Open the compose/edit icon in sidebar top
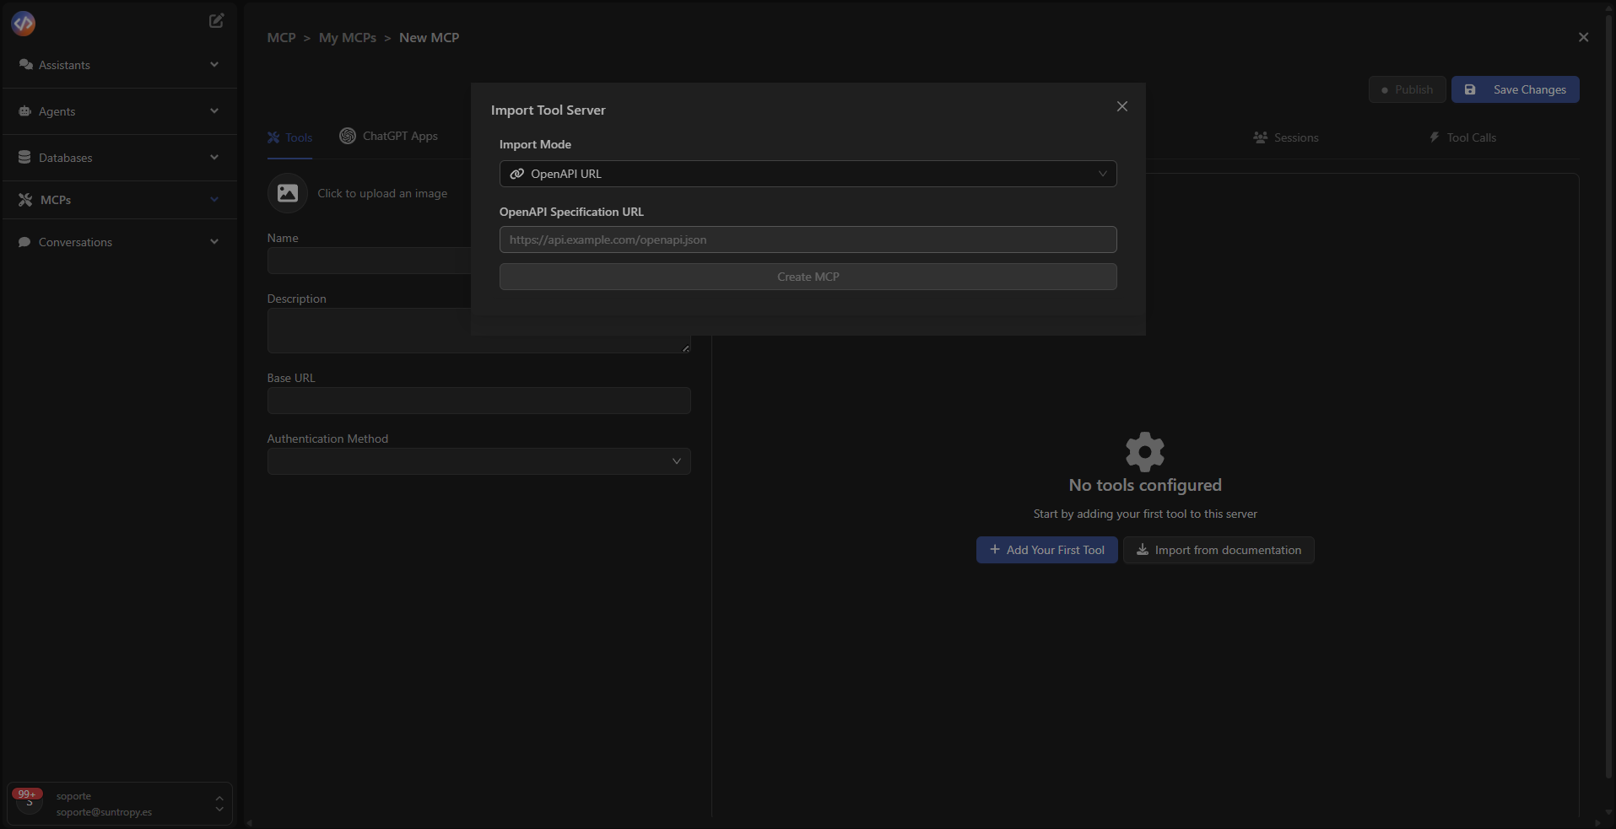Image resolution: width=1616 pixels, height=829 pixels. tap(216, 20)
